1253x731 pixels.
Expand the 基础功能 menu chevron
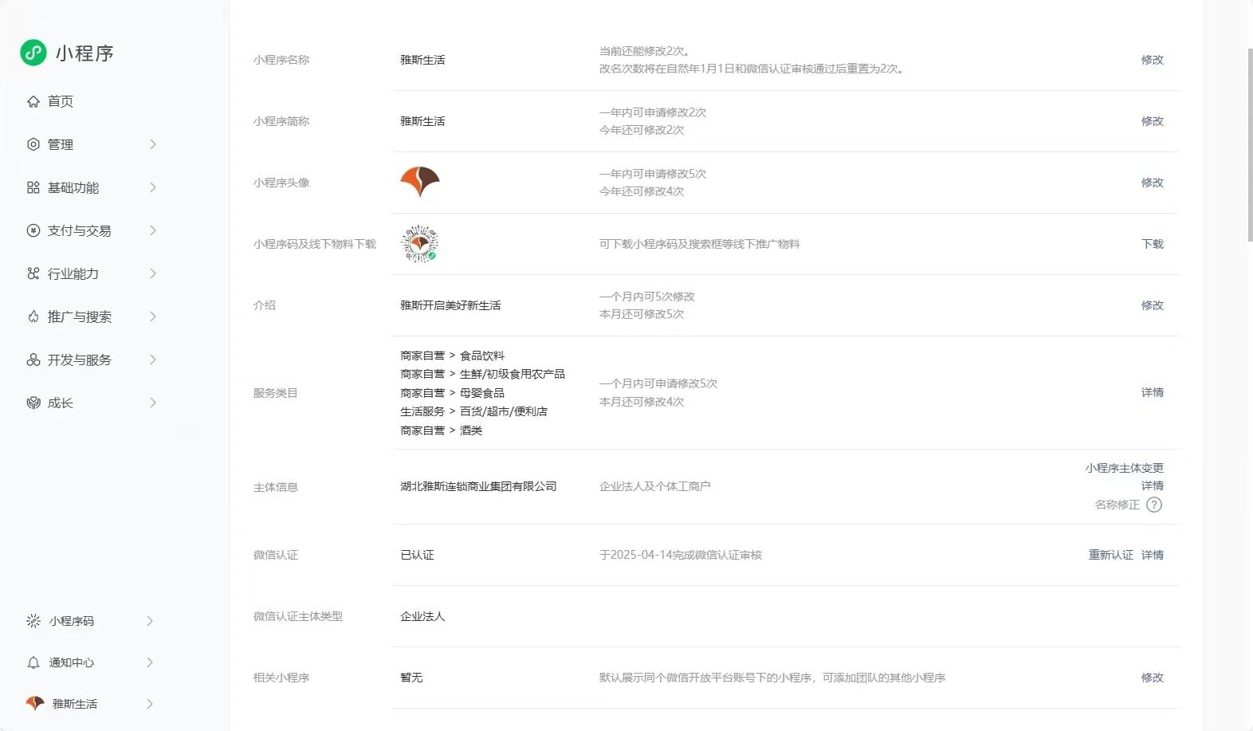pos(152,187)
